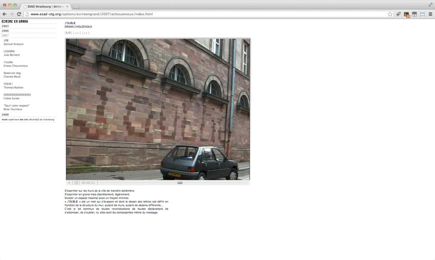The width and height of the screenshot is (435, 260).
Task: Open "Sauf votre respect" by Brice Tourneux
Action: pyautogui.click(x=16, y=107)
